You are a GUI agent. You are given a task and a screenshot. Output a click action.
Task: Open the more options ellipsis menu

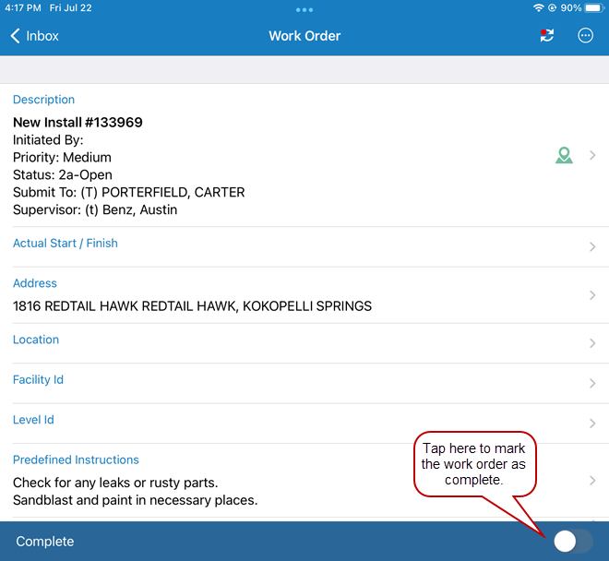(585, 36)
